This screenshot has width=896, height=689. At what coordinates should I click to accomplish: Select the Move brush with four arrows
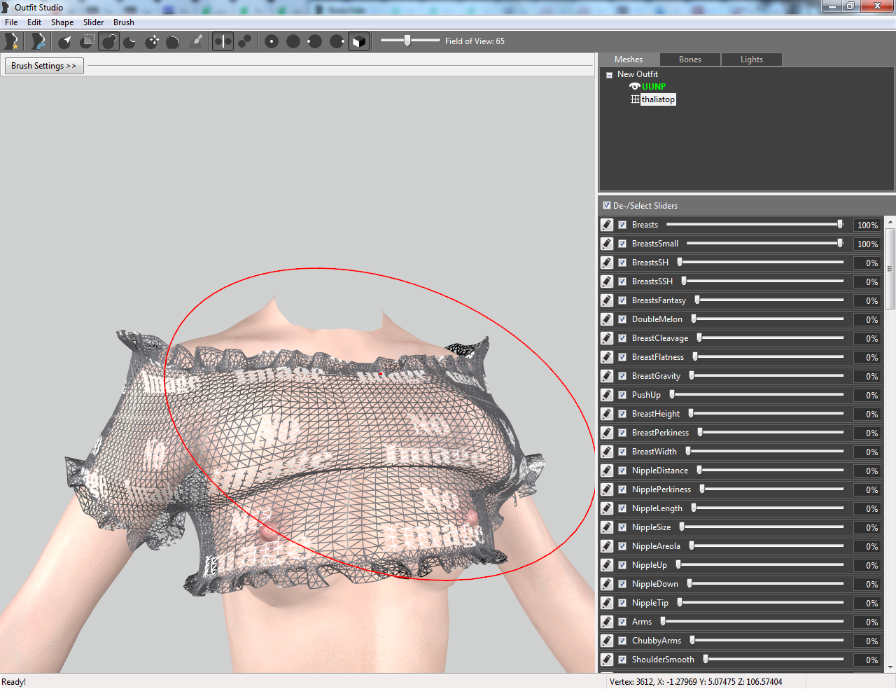pyautogui.click(x=152, y=41)
